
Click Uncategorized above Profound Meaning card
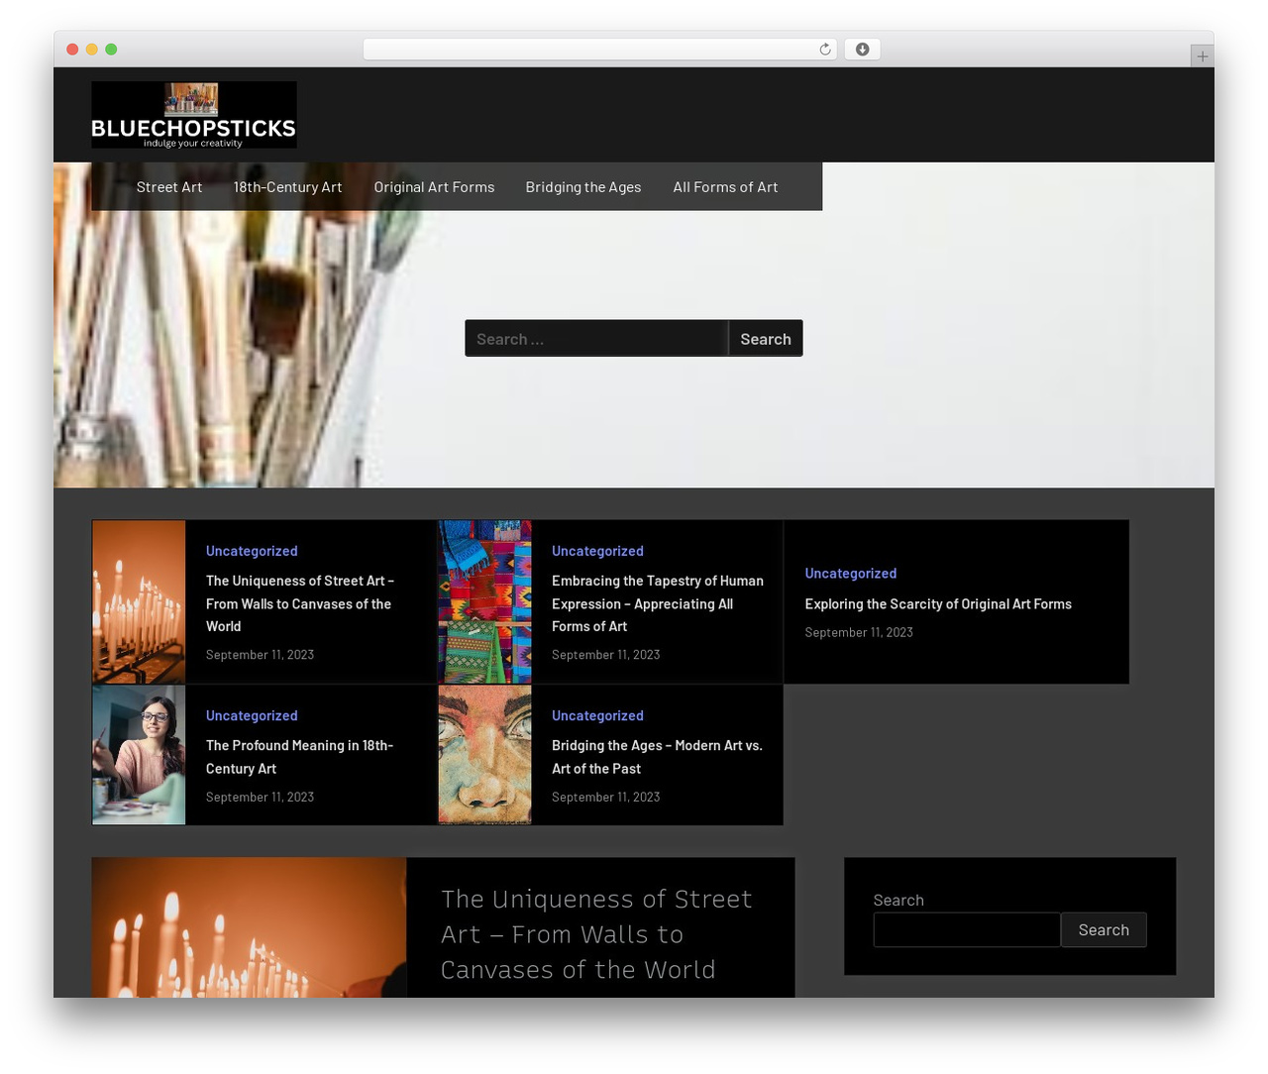[x=252, y=715]
